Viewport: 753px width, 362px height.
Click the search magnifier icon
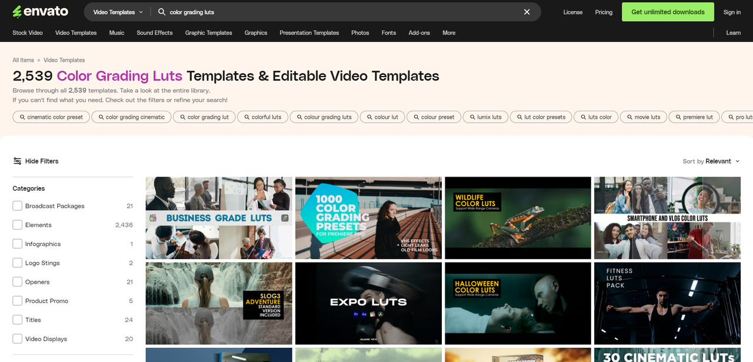point(162,12)
